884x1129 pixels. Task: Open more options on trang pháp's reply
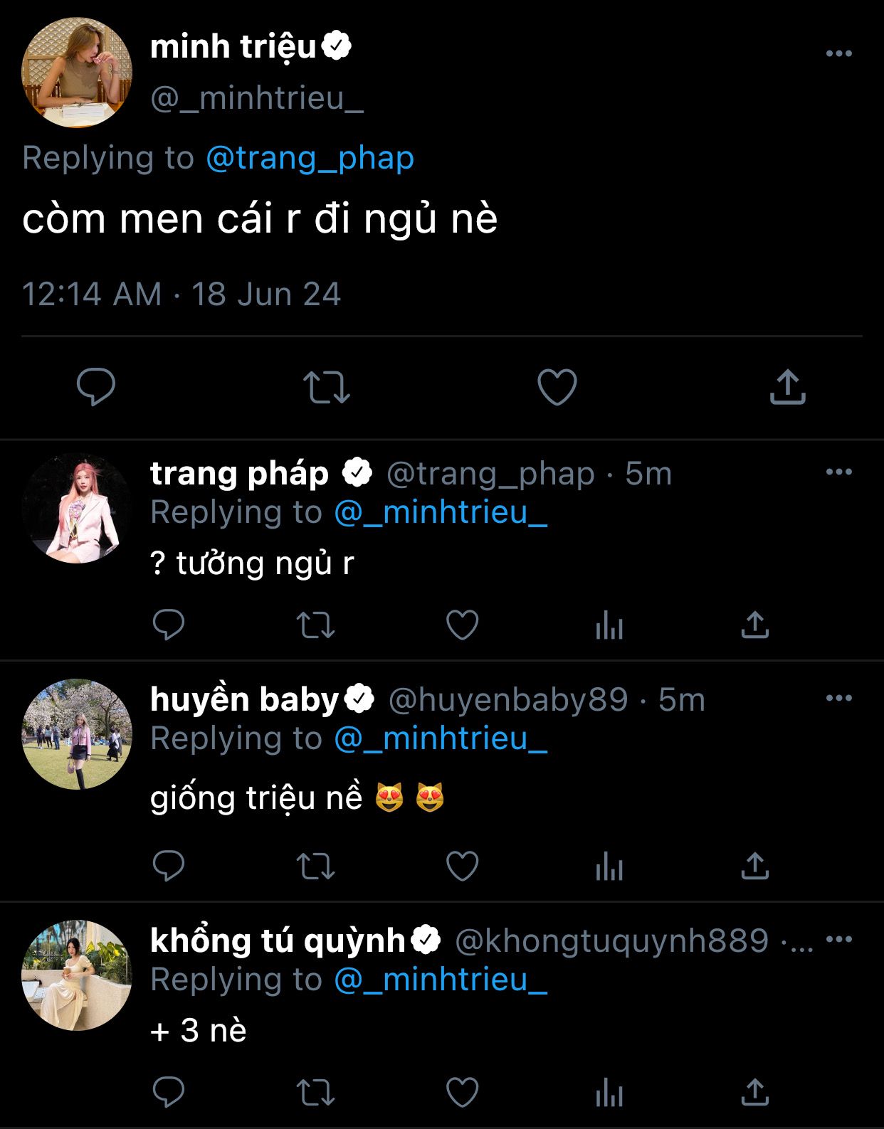coord(838,472)
